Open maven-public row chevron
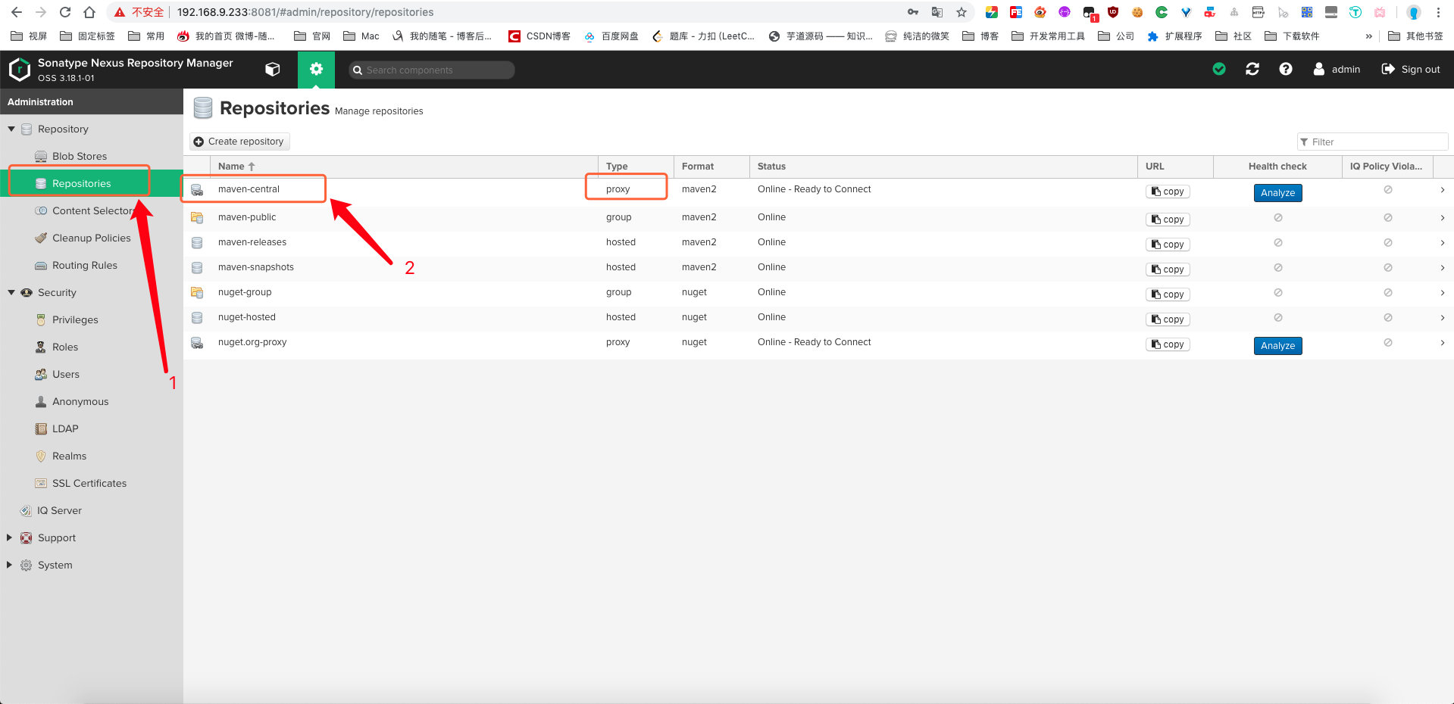This screenshot has height=704, width=1454. tap(1442, 218)
